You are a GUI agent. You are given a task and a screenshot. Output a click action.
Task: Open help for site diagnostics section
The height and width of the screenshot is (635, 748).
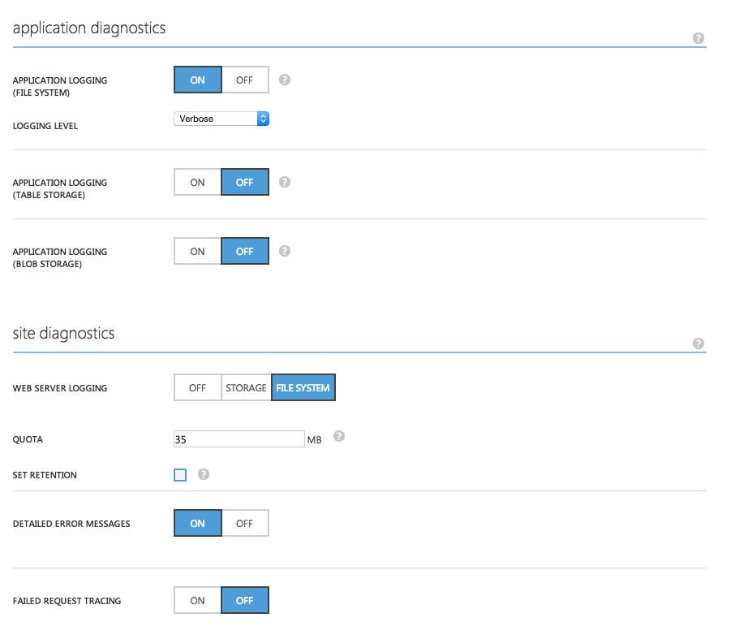coord(699,343)
